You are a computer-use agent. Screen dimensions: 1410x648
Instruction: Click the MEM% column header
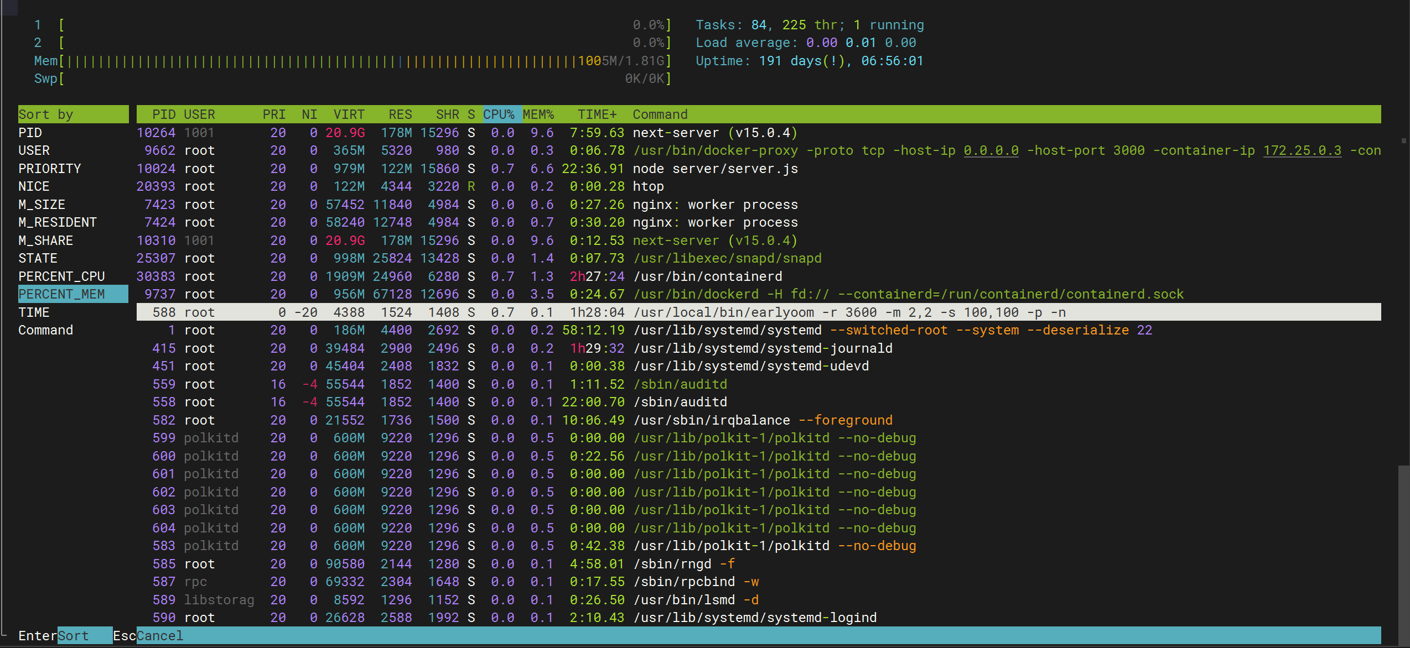[x=538, y=114]
